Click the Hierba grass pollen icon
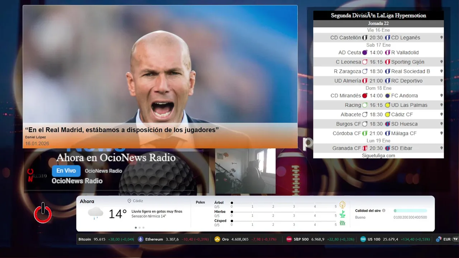Screen dimensions: 459x258 pyautogui.click(x=342, y=214)
